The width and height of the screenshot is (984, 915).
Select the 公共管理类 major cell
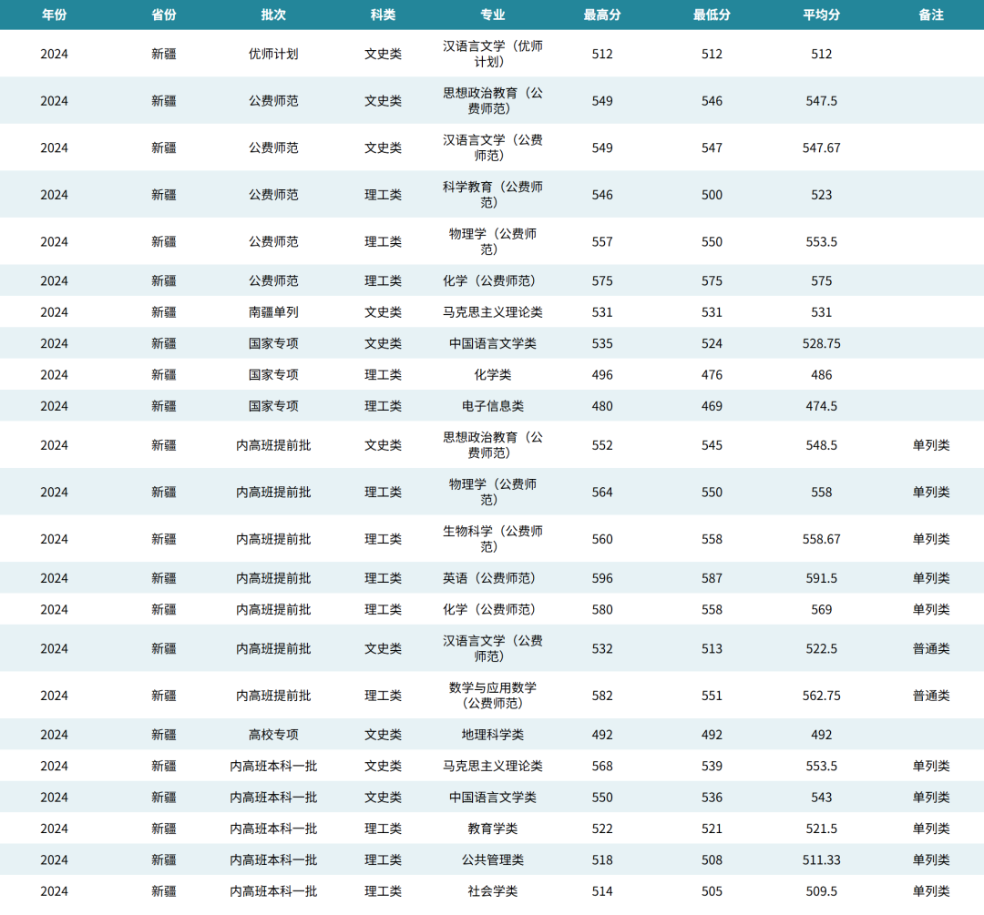click(493, 860)
